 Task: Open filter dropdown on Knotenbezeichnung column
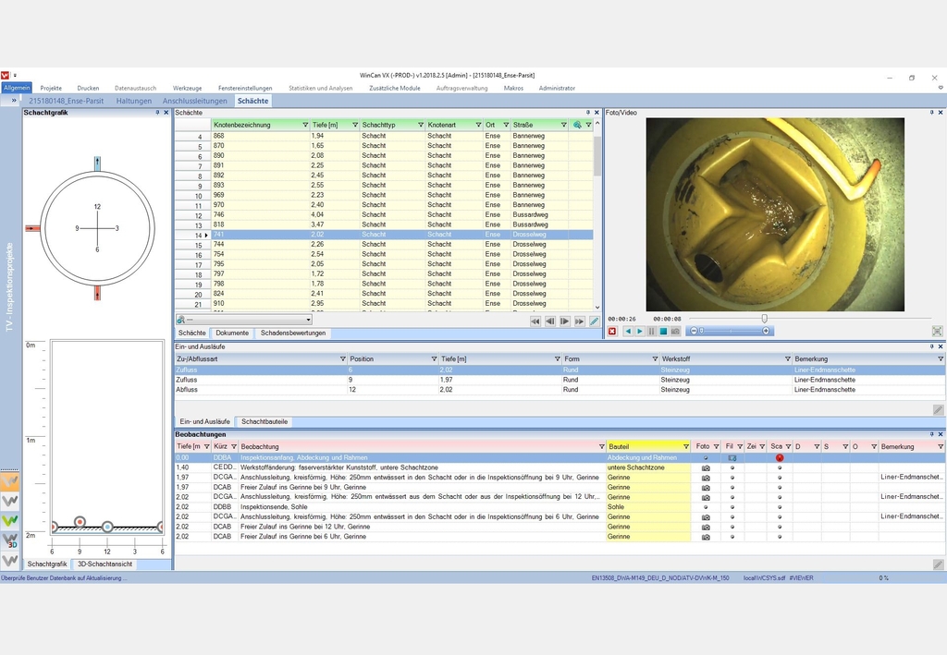pos(305,125)
